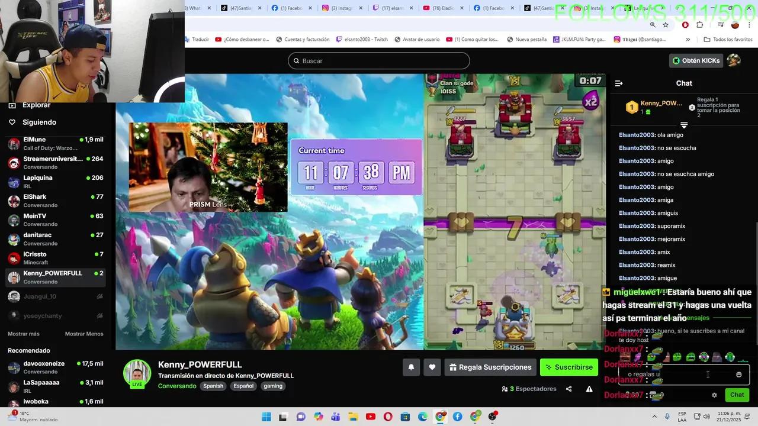Open the emoji picker in chat input
758x426 pixels.
[738, 375]
